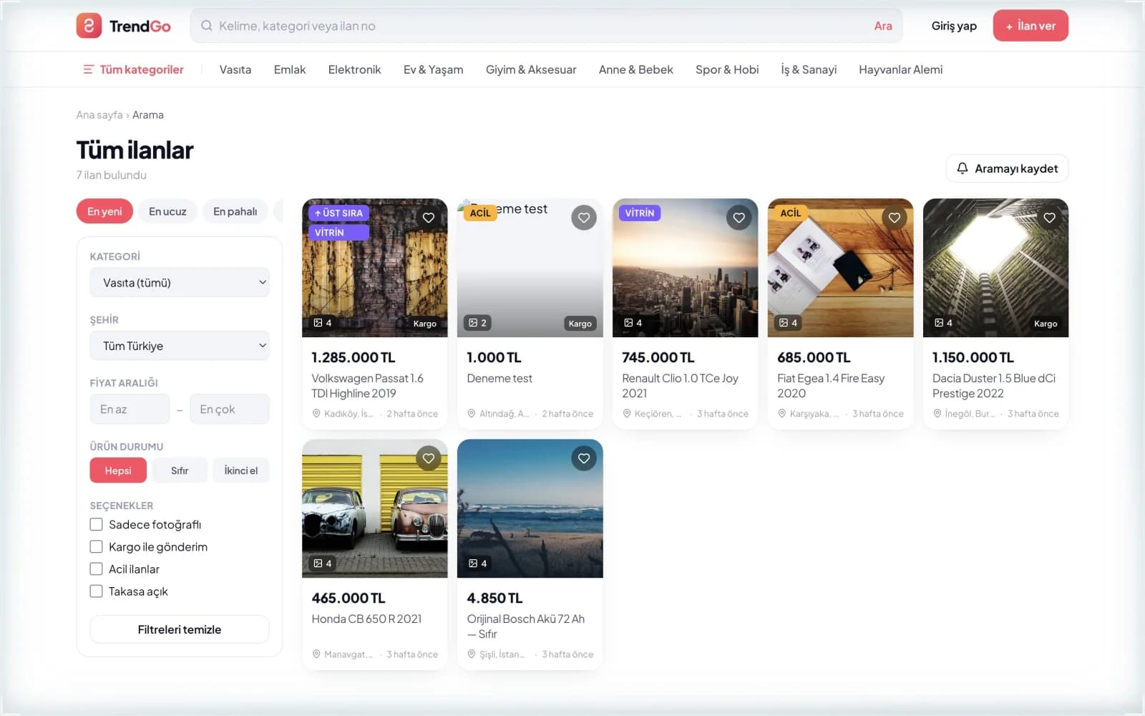The image size is (1145, 716).
Task: Click photo count icon on Volkswagen Passat
Action: tap(318, 323)
